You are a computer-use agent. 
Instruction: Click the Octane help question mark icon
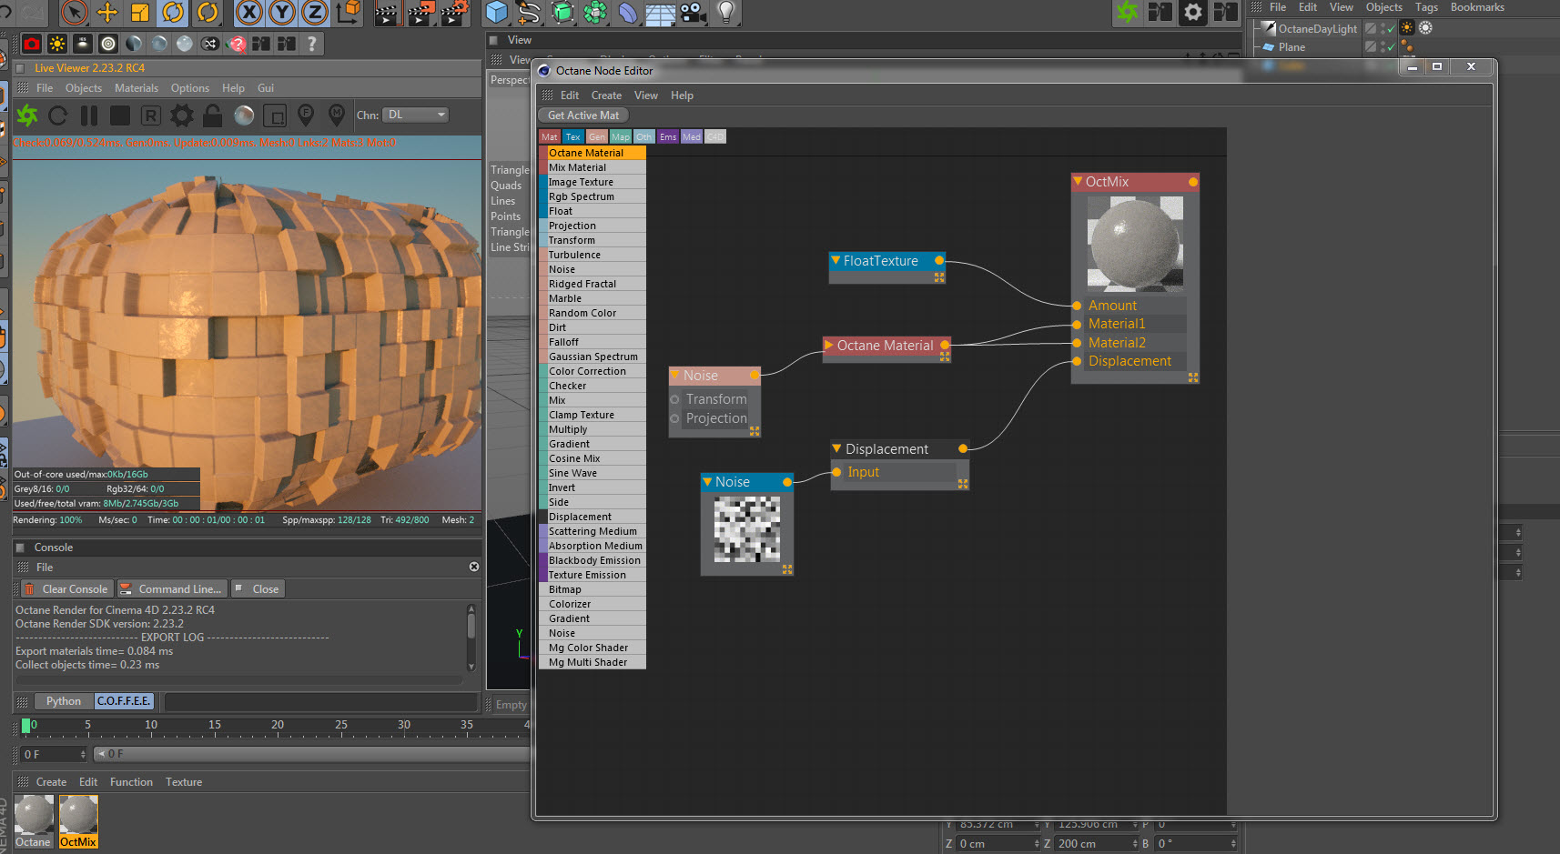coord(312,44)
